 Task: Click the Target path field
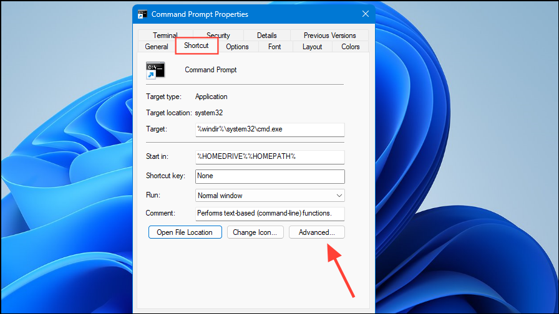[x=270, y=130]
